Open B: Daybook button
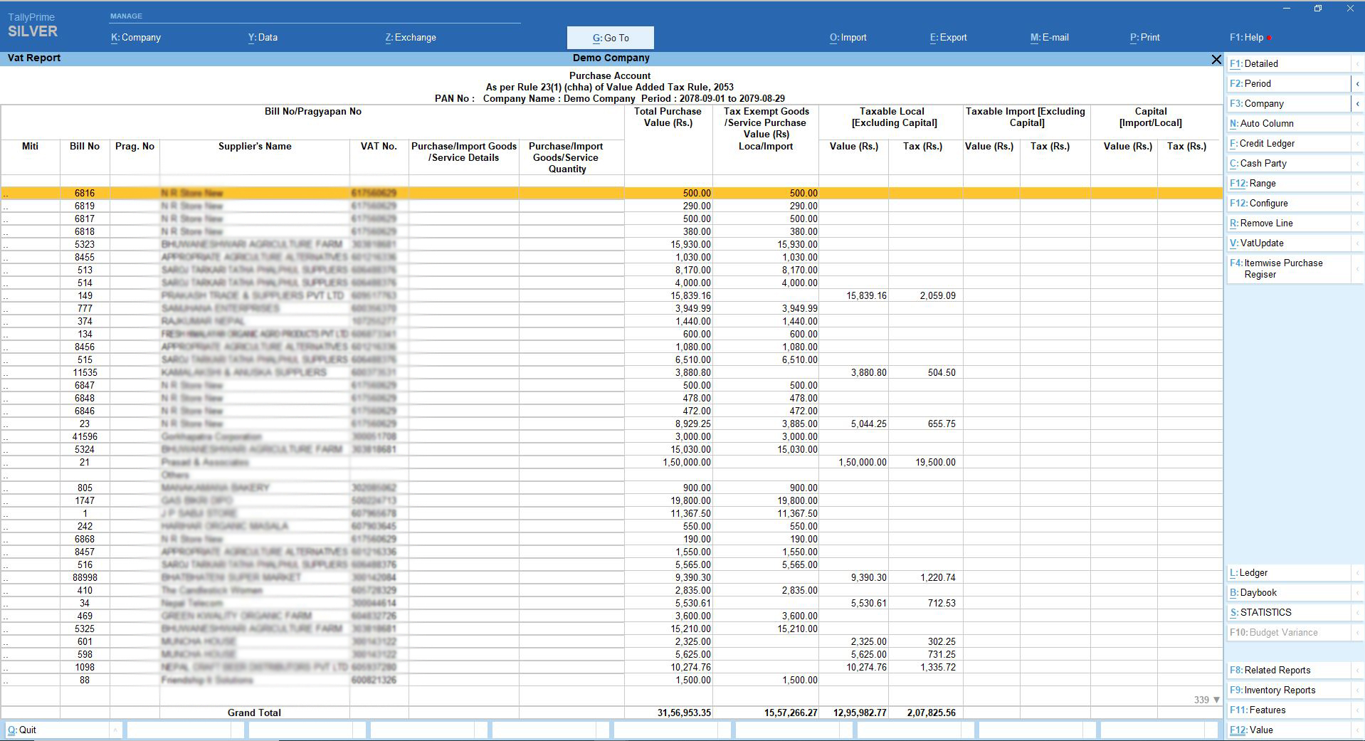 (x=1288, y=592)
